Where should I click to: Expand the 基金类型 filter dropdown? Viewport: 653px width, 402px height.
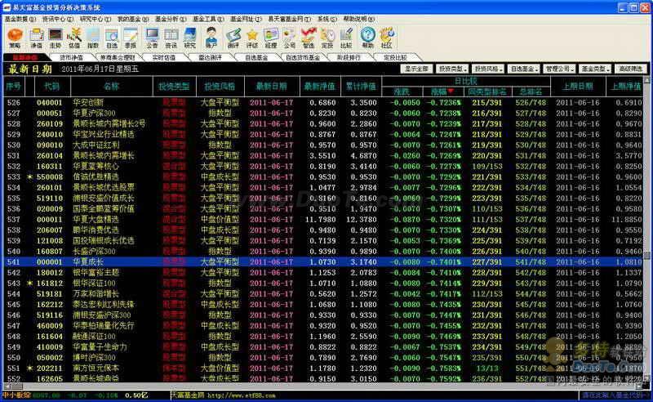[596, 69]
